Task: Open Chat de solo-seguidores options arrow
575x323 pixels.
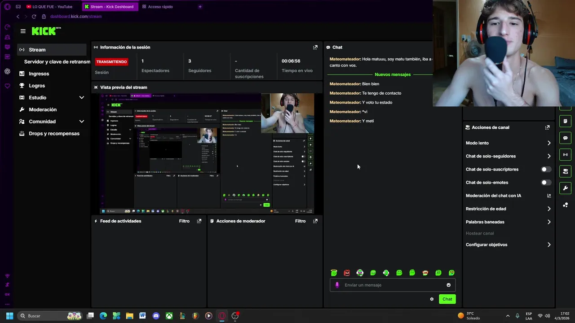Action: point(549,156)
